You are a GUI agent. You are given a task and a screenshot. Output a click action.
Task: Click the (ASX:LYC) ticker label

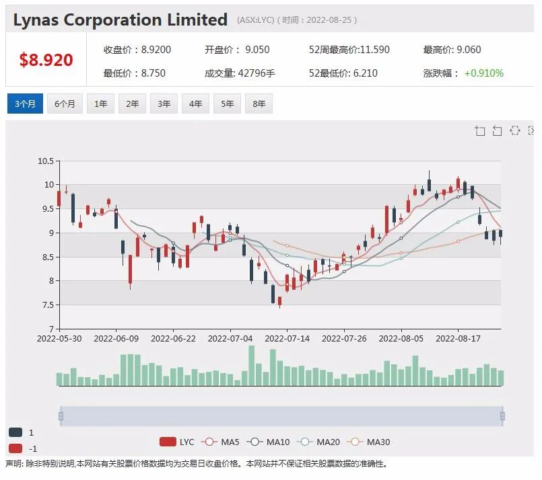(x=255, y=20)
